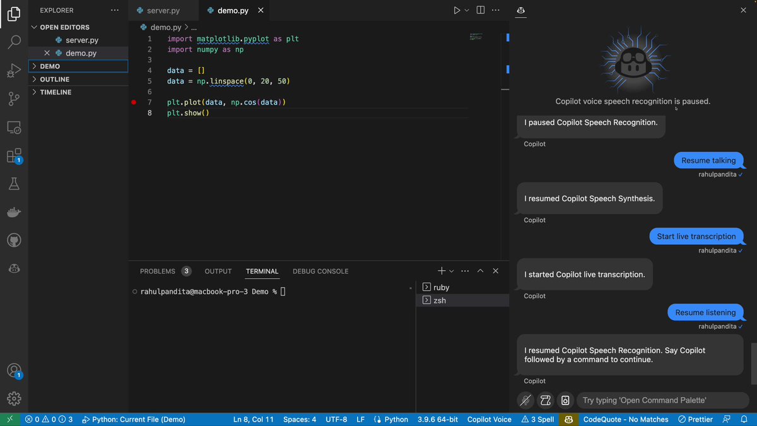Open the Search view
Screen dimensions: 757x426
click(x=14, y=42)
